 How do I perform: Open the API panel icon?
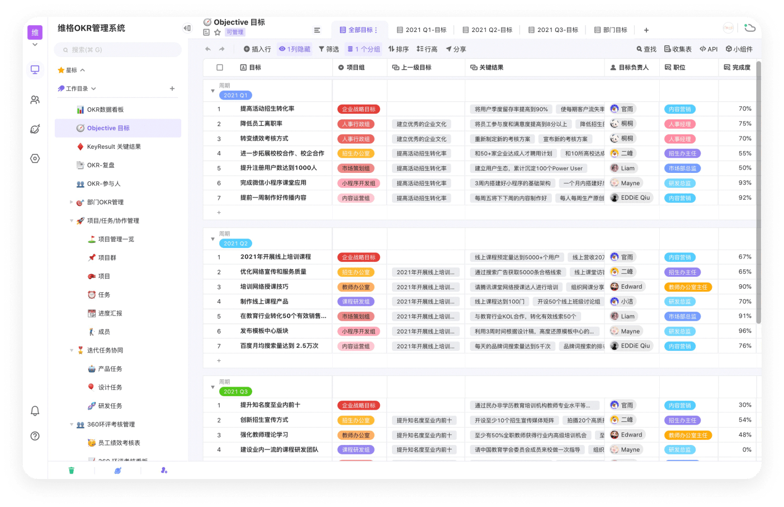[x=709, y=49]
